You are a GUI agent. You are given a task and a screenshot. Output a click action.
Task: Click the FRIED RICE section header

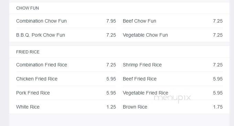28,52
